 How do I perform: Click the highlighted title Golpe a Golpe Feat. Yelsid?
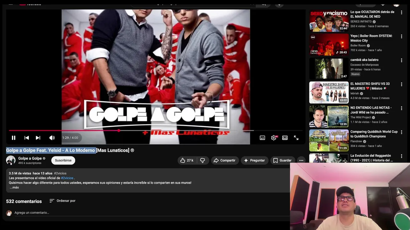[51, 150]
